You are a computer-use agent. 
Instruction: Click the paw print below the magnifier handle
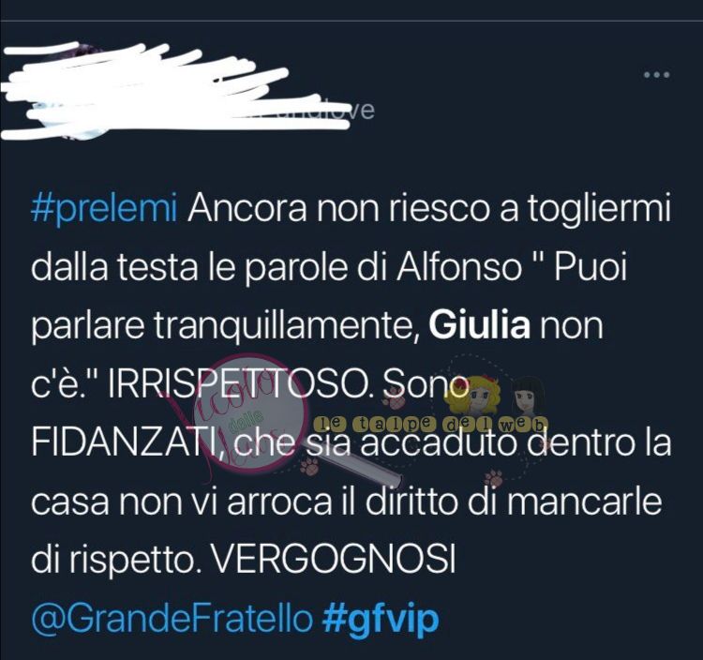pyautogui.click(x=310, y=466)
